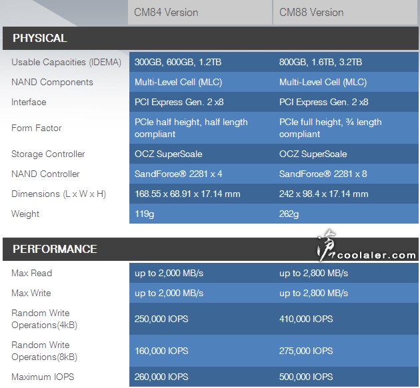
Task: Click the NAND Controller row label
Action: pyautogui.click(x=45, y=174)
